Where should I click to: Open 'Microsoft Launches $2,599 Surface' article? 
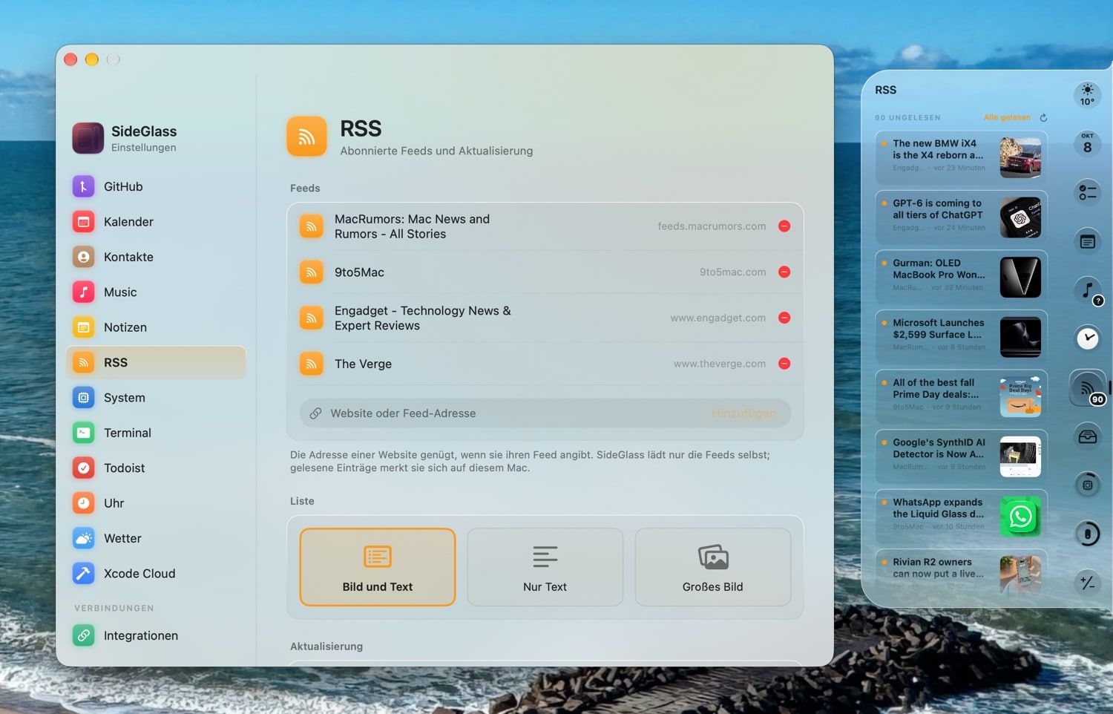(x=962, y=337)
